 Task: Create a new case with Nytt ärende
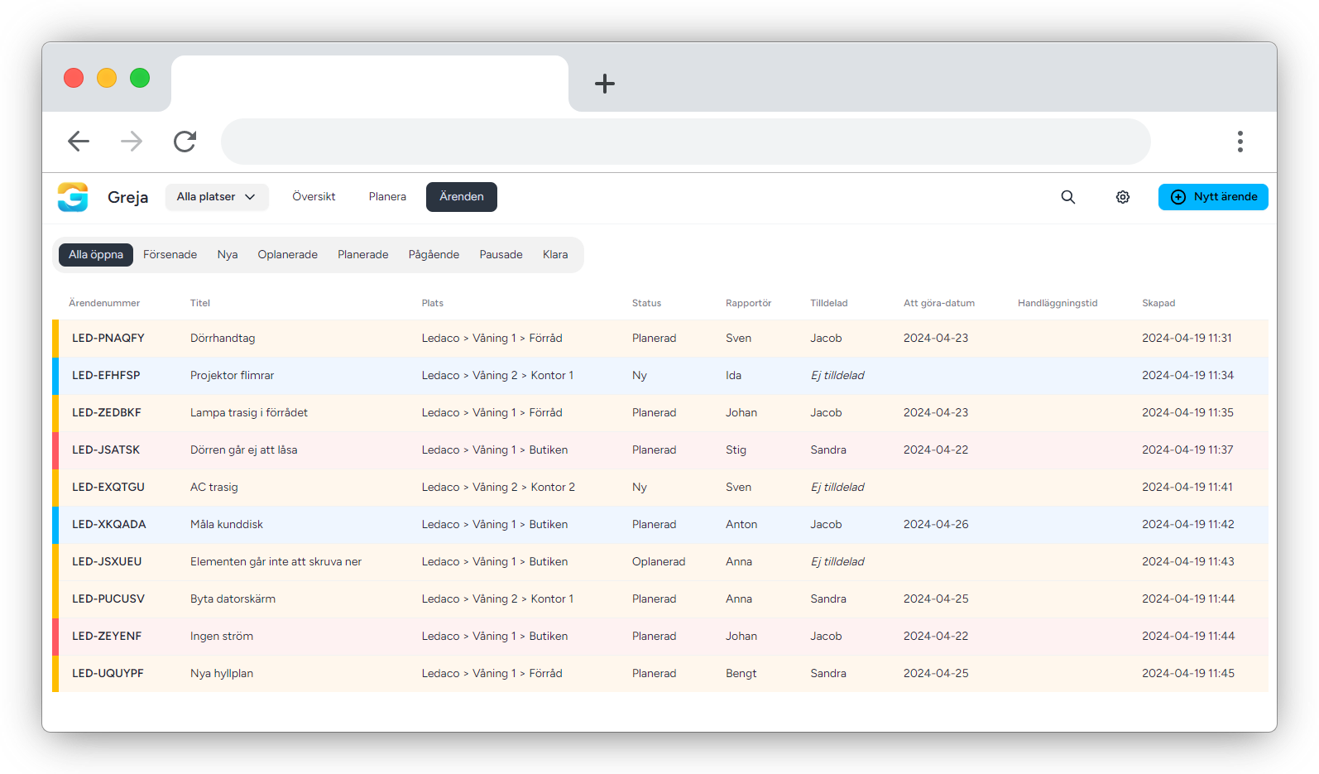coord(1213,197)
